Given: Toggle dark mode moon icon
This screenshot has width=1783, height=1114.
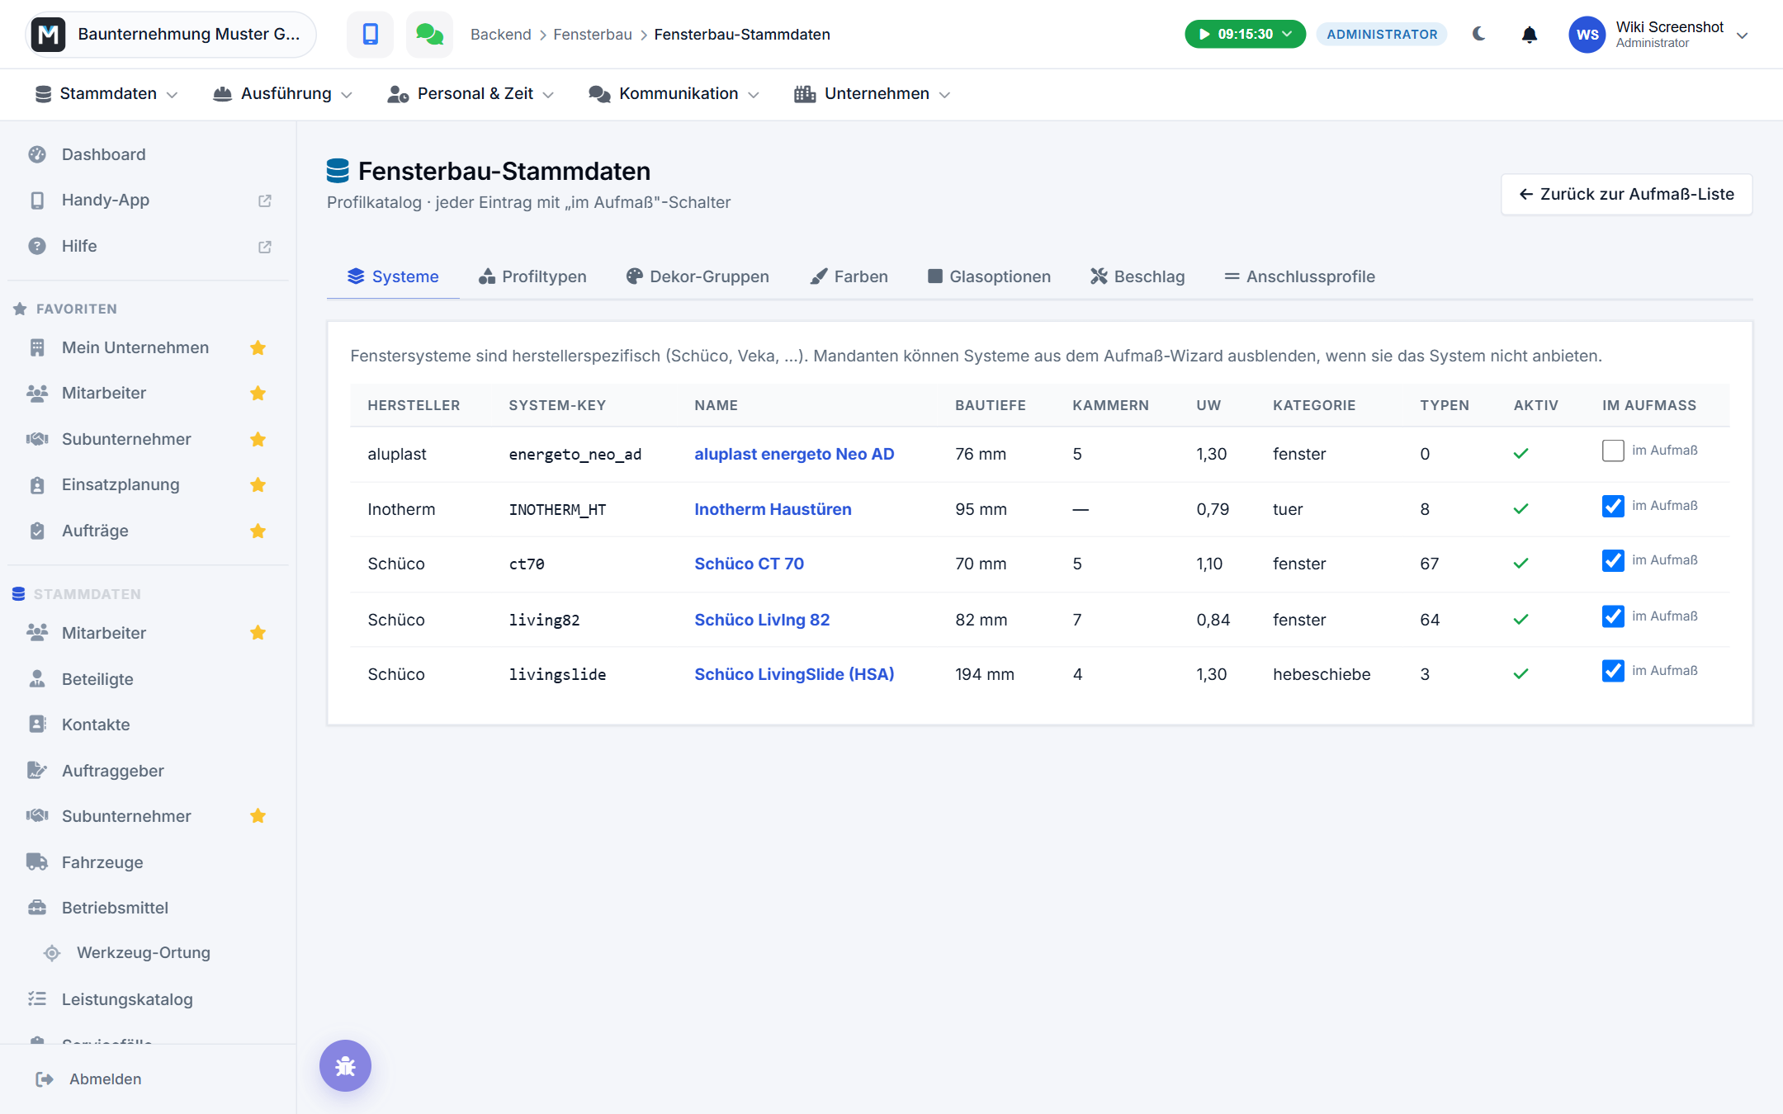Looking at the screenshot, I should (x=1479, y=34).
